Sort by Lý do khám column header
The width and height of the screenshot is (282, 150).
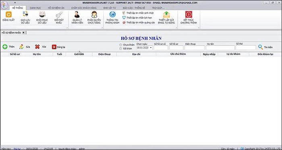pyautogui.click(x=233, y=54)
